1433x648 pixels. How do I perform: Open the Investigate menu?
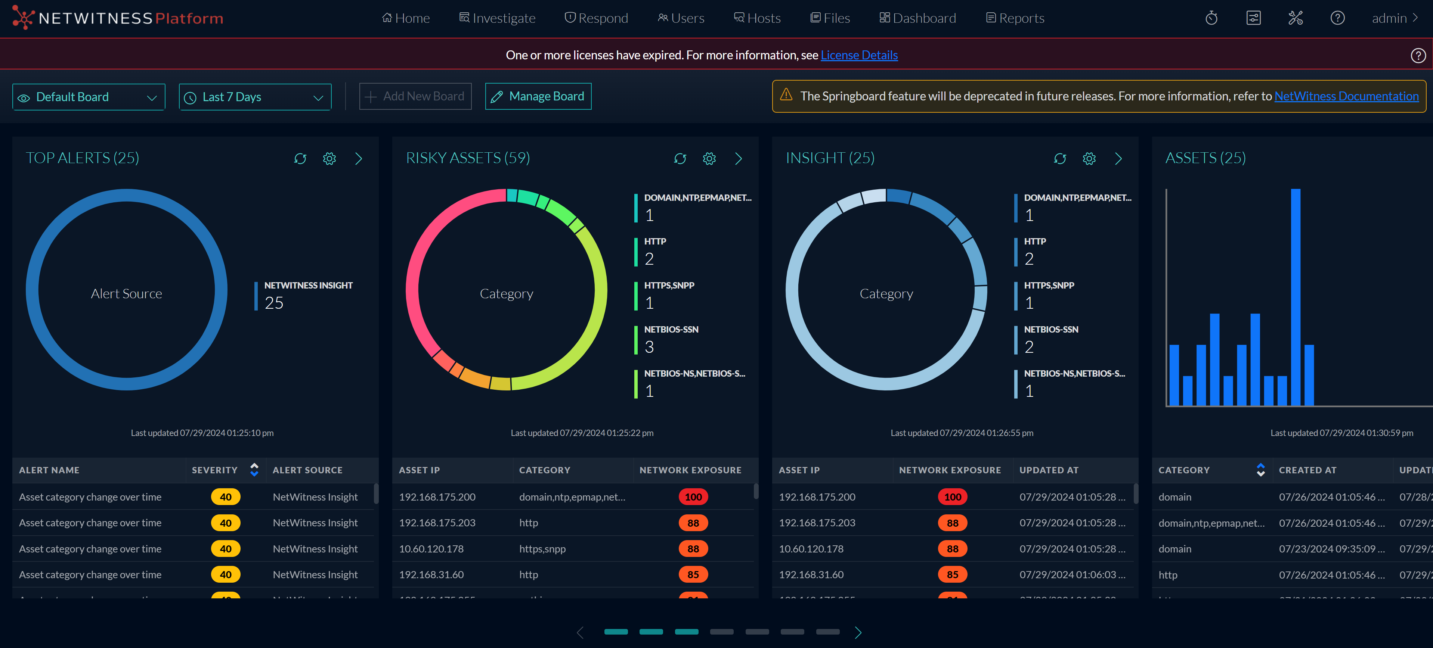click(497, 18)
